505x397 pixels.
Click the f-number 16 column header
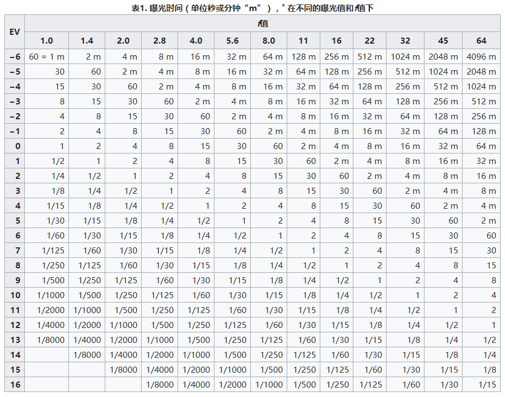point(336,41)
